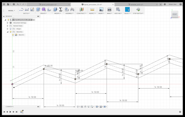Viewport: 185px width, 117px height.
Task: Open the File menu dropdown
Action: (9, 4)
